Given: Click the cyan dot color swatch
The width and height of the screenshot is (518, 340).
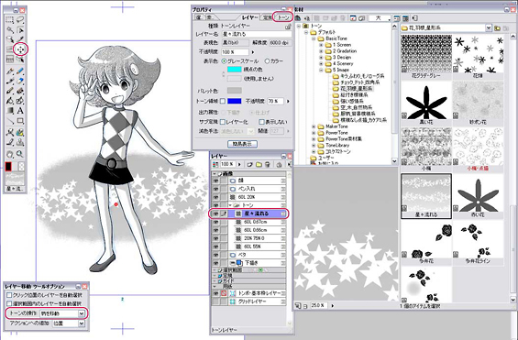Looking at the screenshot, I should click(x=234, y=70).
